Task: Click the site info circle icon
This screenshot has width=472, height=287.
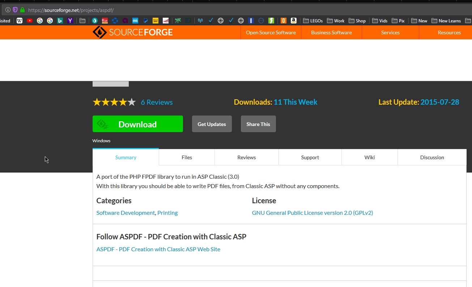Action: tap(8, 10)
